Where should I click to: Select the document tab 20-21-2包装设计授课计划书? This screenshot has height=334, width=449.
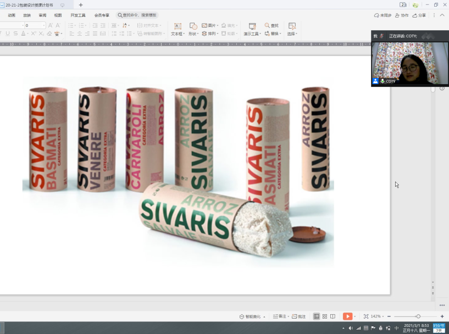(x=29, y=5)
